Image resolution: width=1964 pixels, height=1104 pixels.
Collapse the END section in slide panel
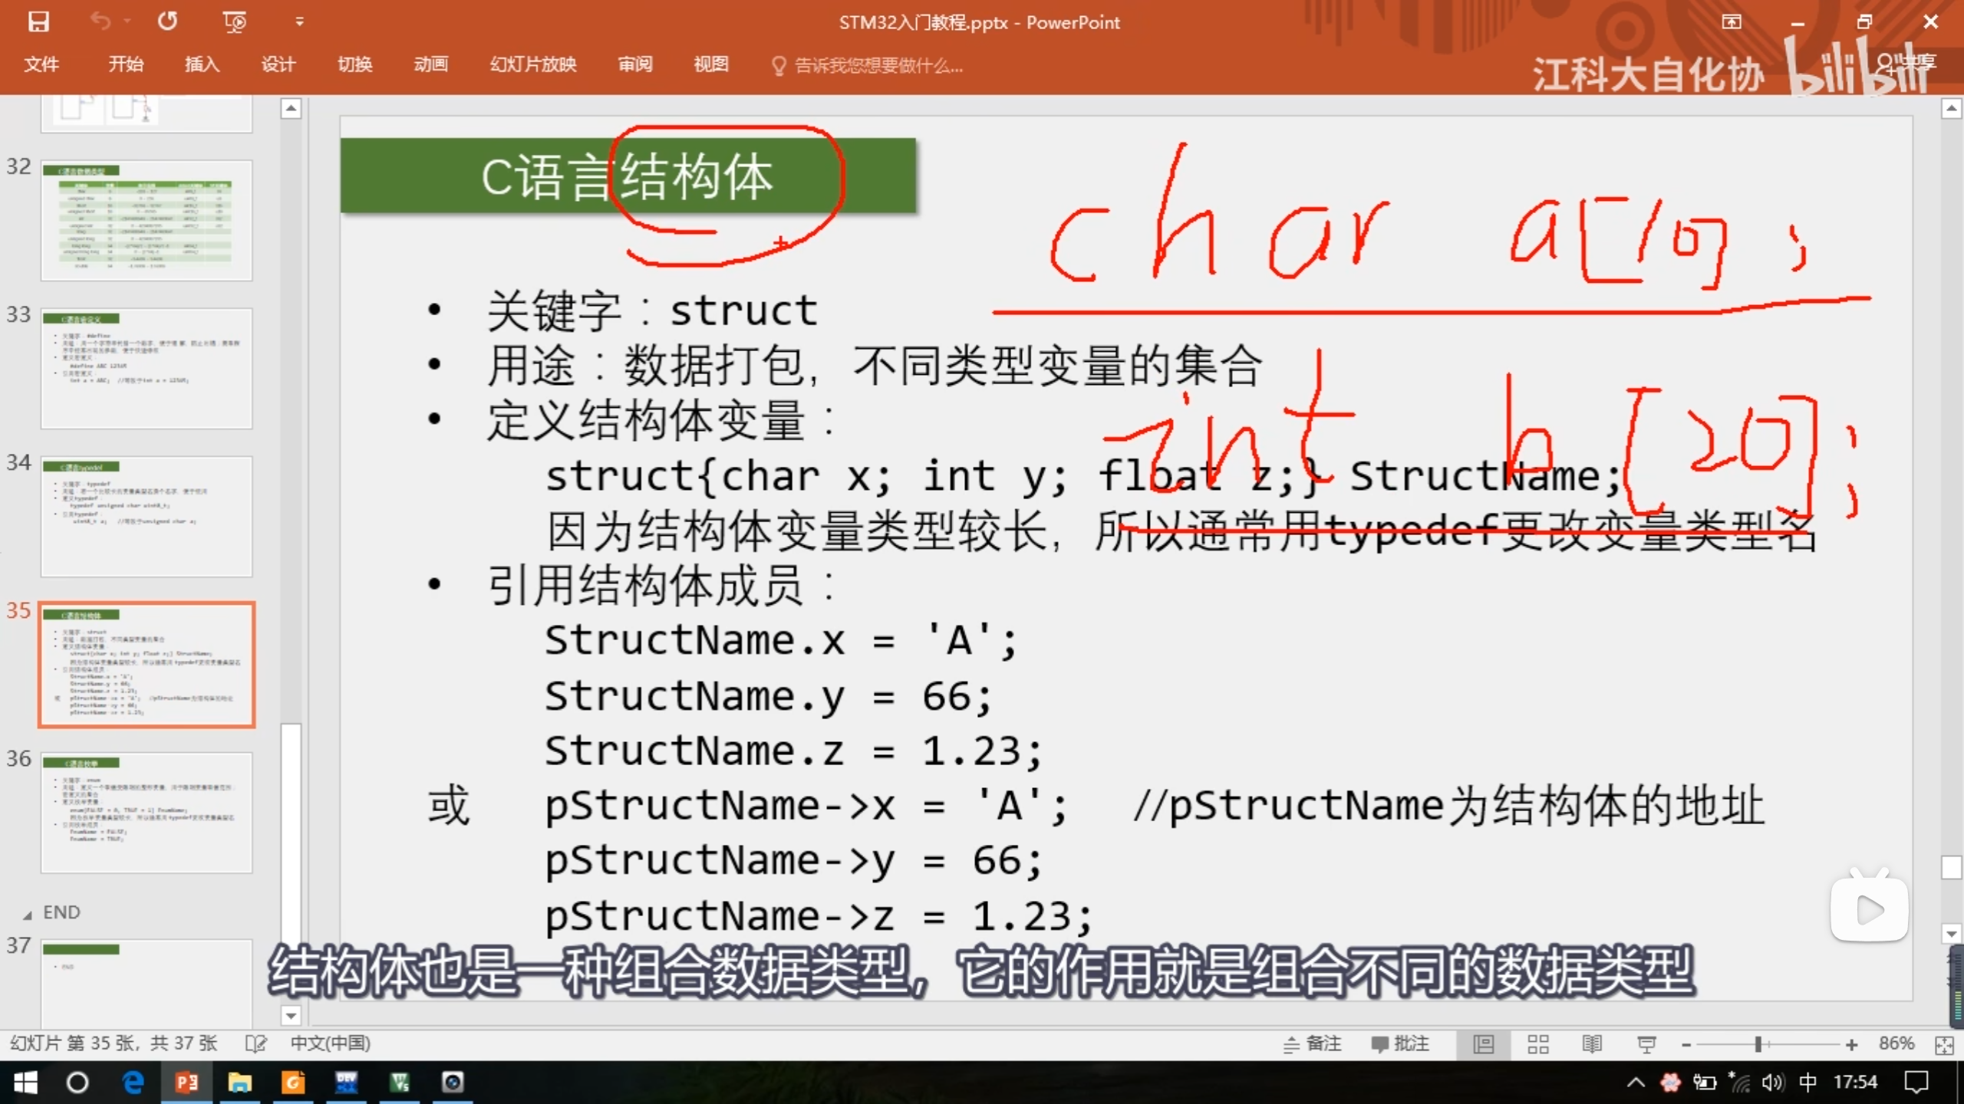click(x=28, y=914)
